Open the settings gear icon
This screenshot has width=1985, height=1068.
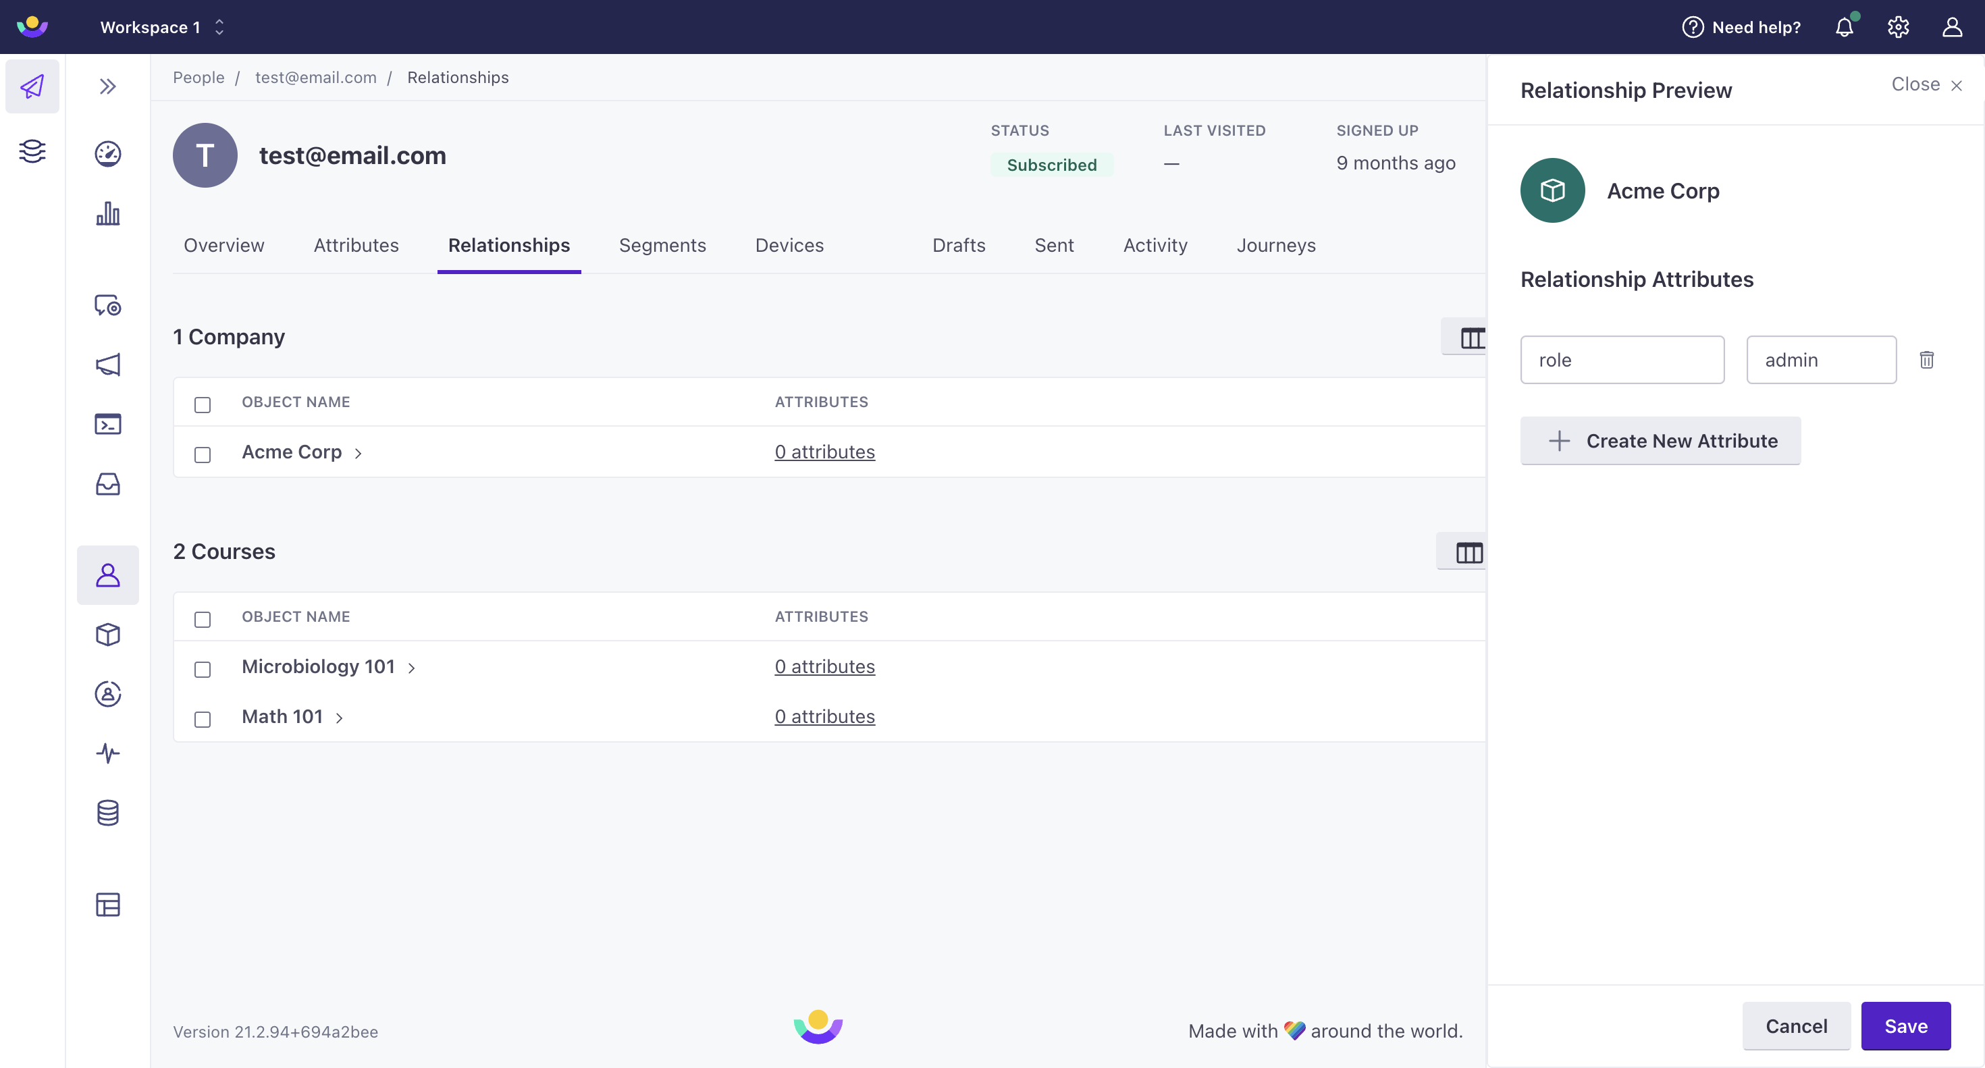pos(1898,27)
